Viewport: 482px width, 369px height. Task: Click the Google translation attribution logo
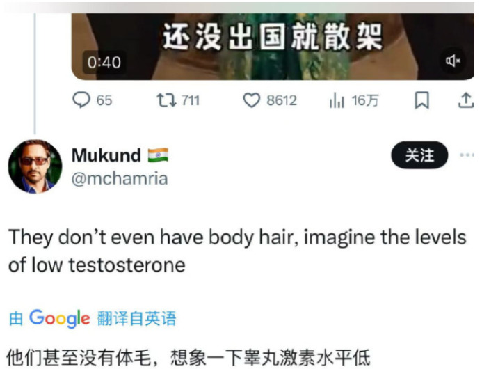pyautogui.click(x=60, y=318)
